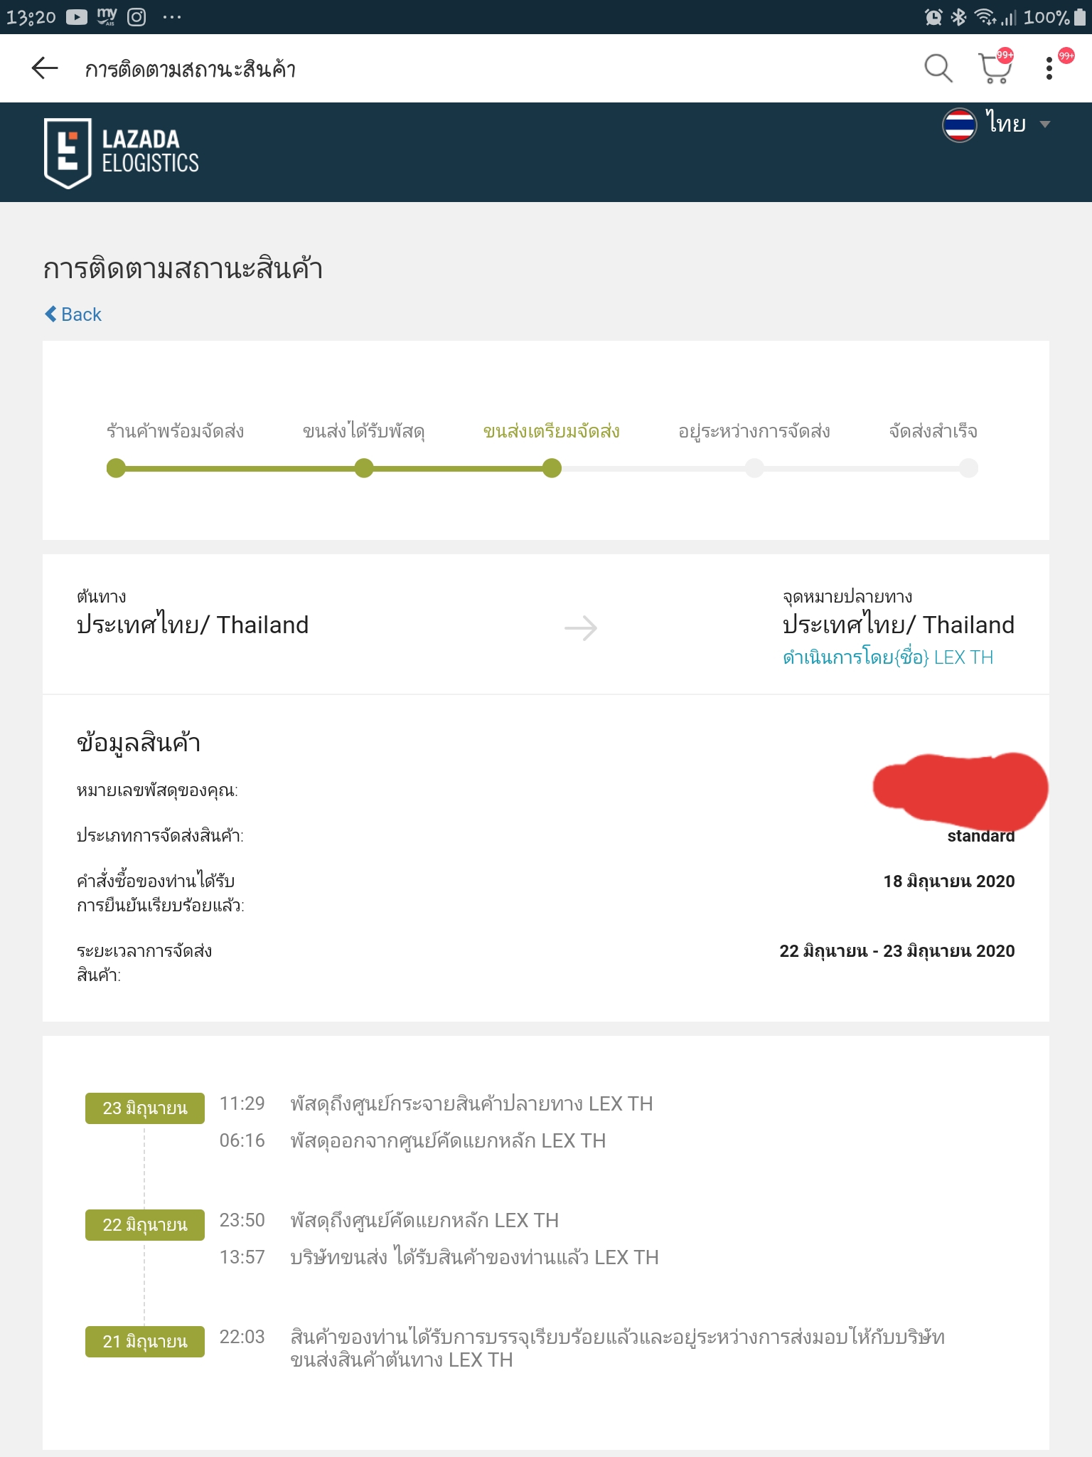
Task: Click the Thailand flag icon
Action: point(959,124)
